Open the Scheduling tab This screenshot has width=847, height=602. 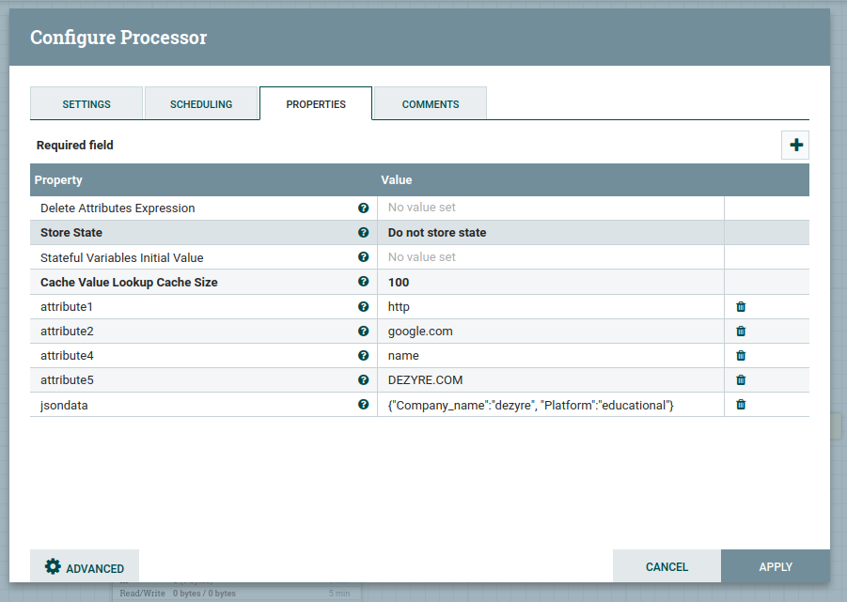click(201, 104)
